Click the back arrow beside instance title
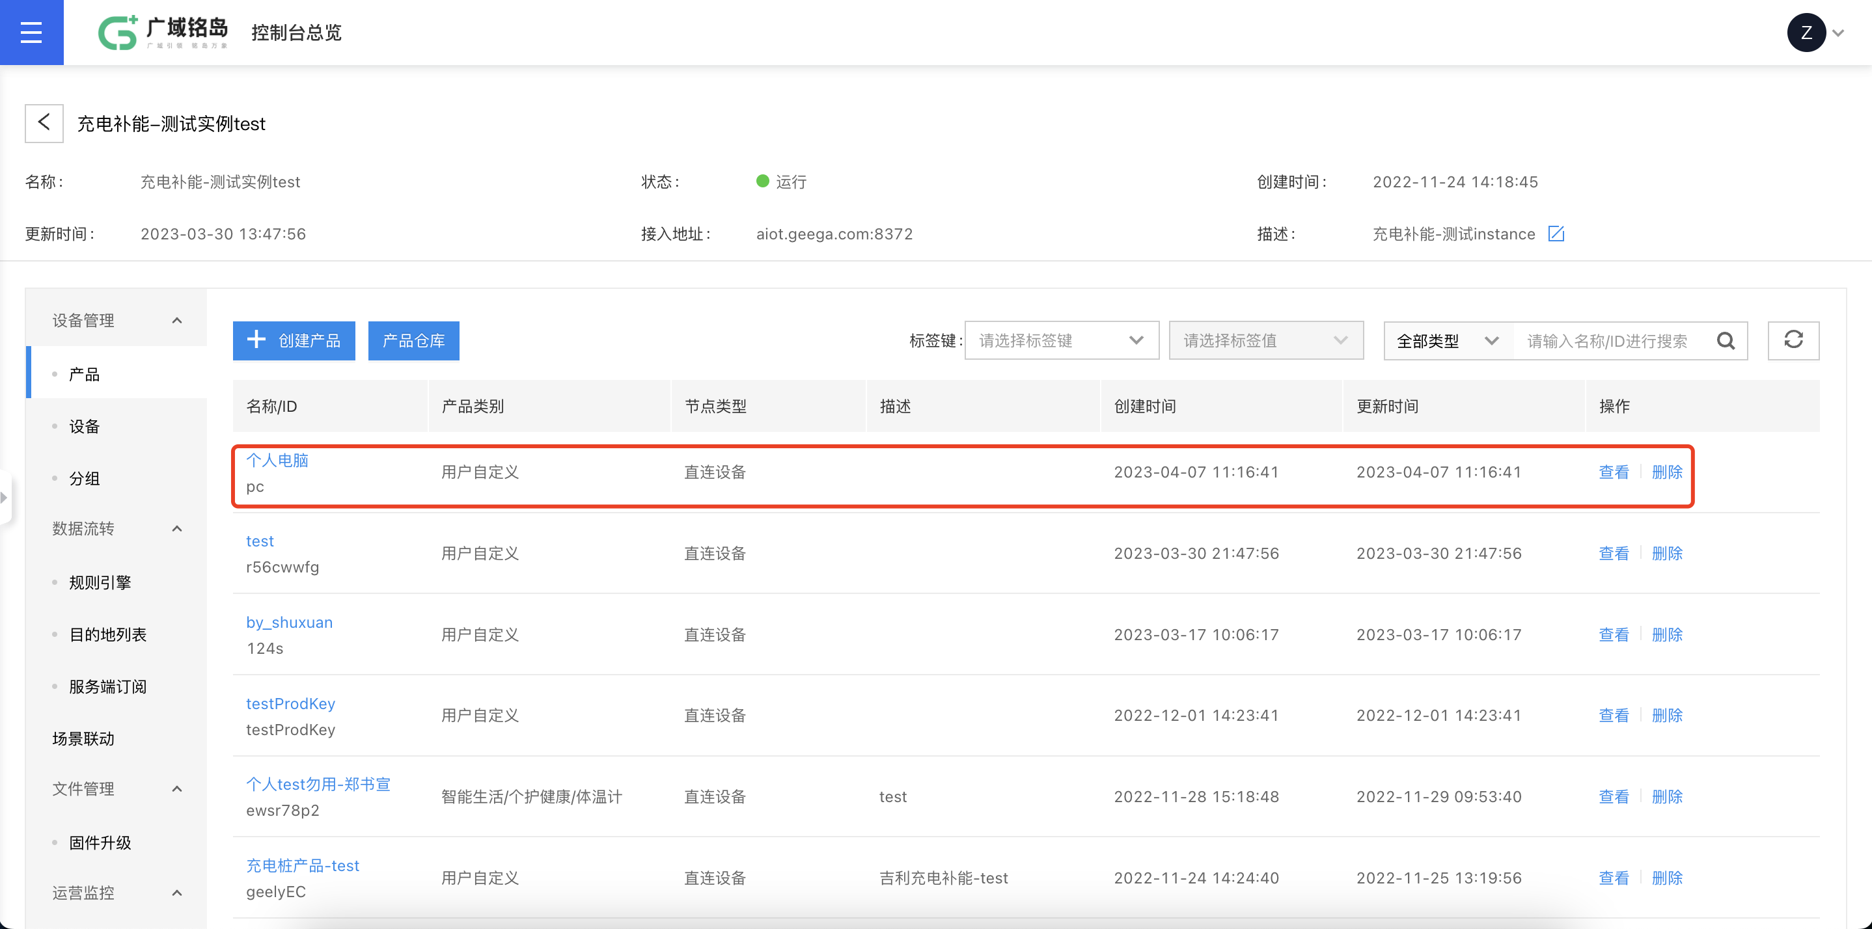The height and width of the screenshot is (929, 1872). pos(44,123)
